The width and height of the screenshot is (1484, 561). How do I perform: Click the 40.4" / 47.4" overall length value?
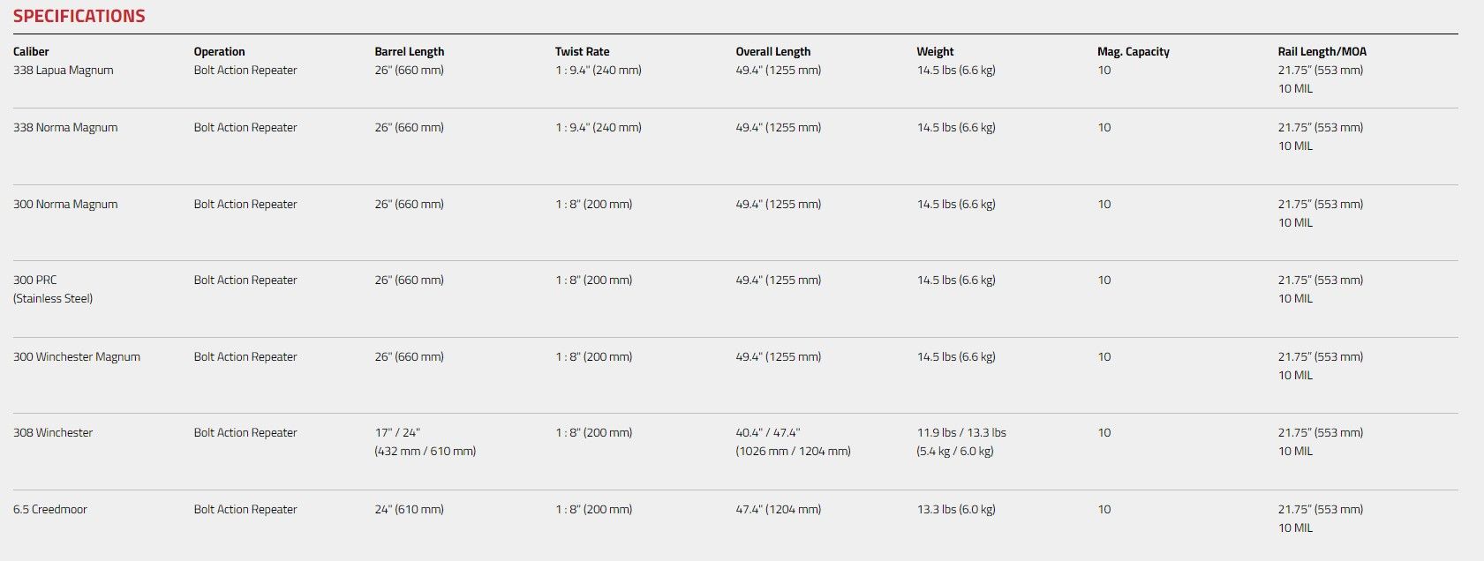click(x=768, y=433)
